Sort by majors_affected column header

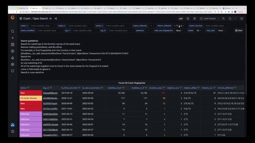click(x=190, y=88)
